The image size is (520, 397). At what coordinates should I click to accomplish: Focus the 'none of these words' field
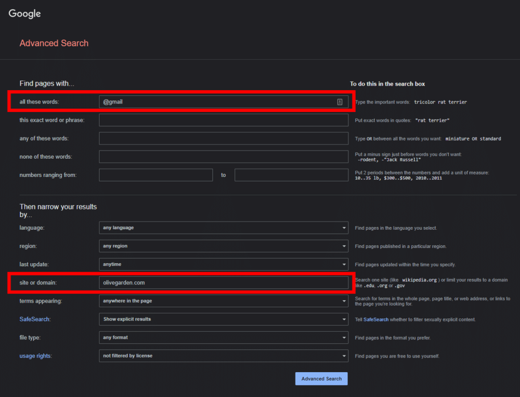[223, 157]
